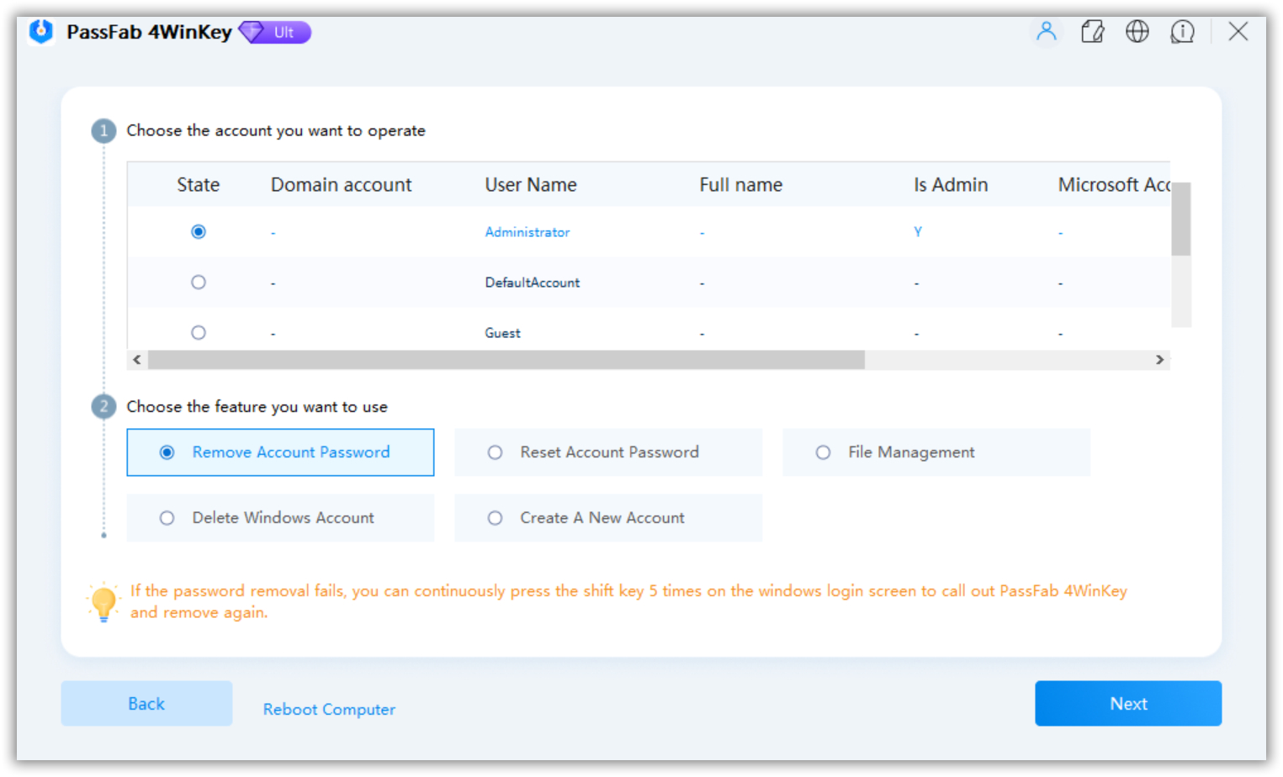The height and width of the screenshot is (777, 1283).
Task: Open the feedback form icon
Action: pos(1092,31)
